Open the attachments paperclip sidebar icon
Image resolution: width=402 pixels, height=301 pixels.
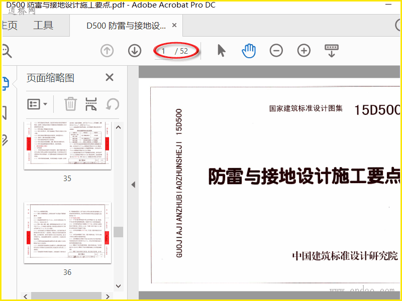click(5, 140)
